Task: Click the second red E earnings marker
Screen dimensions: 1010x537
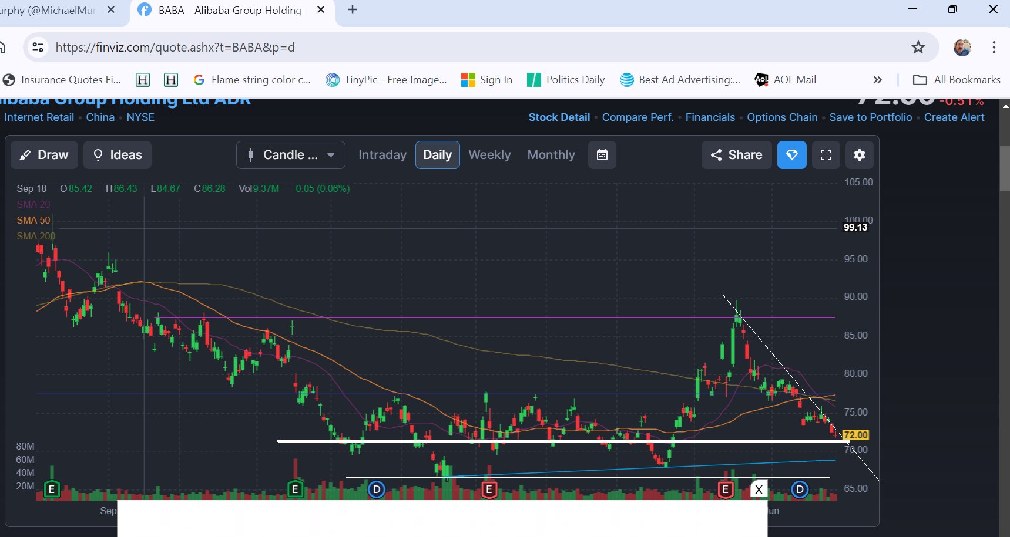Action: [x=726, y=489]
